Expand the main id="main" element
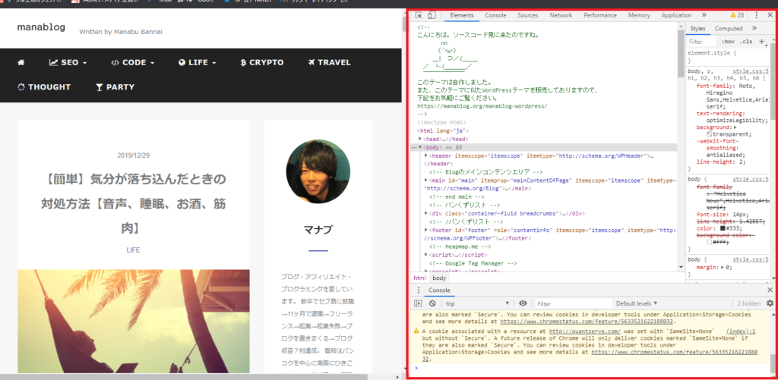778x380 pixels. click(x=426, y=181)
